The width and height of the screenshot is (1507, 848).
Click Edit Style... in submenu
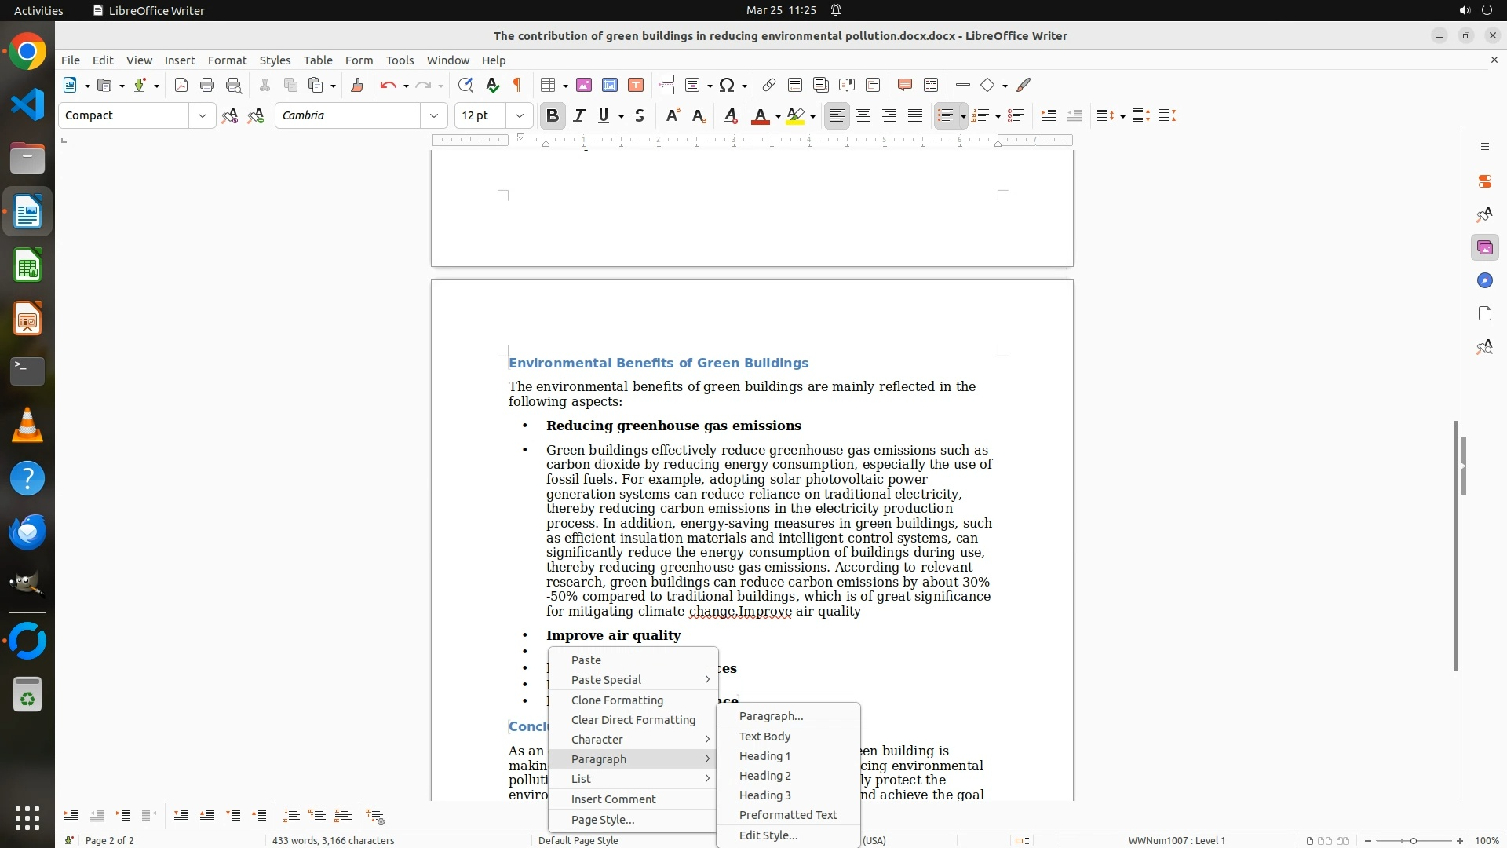tap(768, 835)
